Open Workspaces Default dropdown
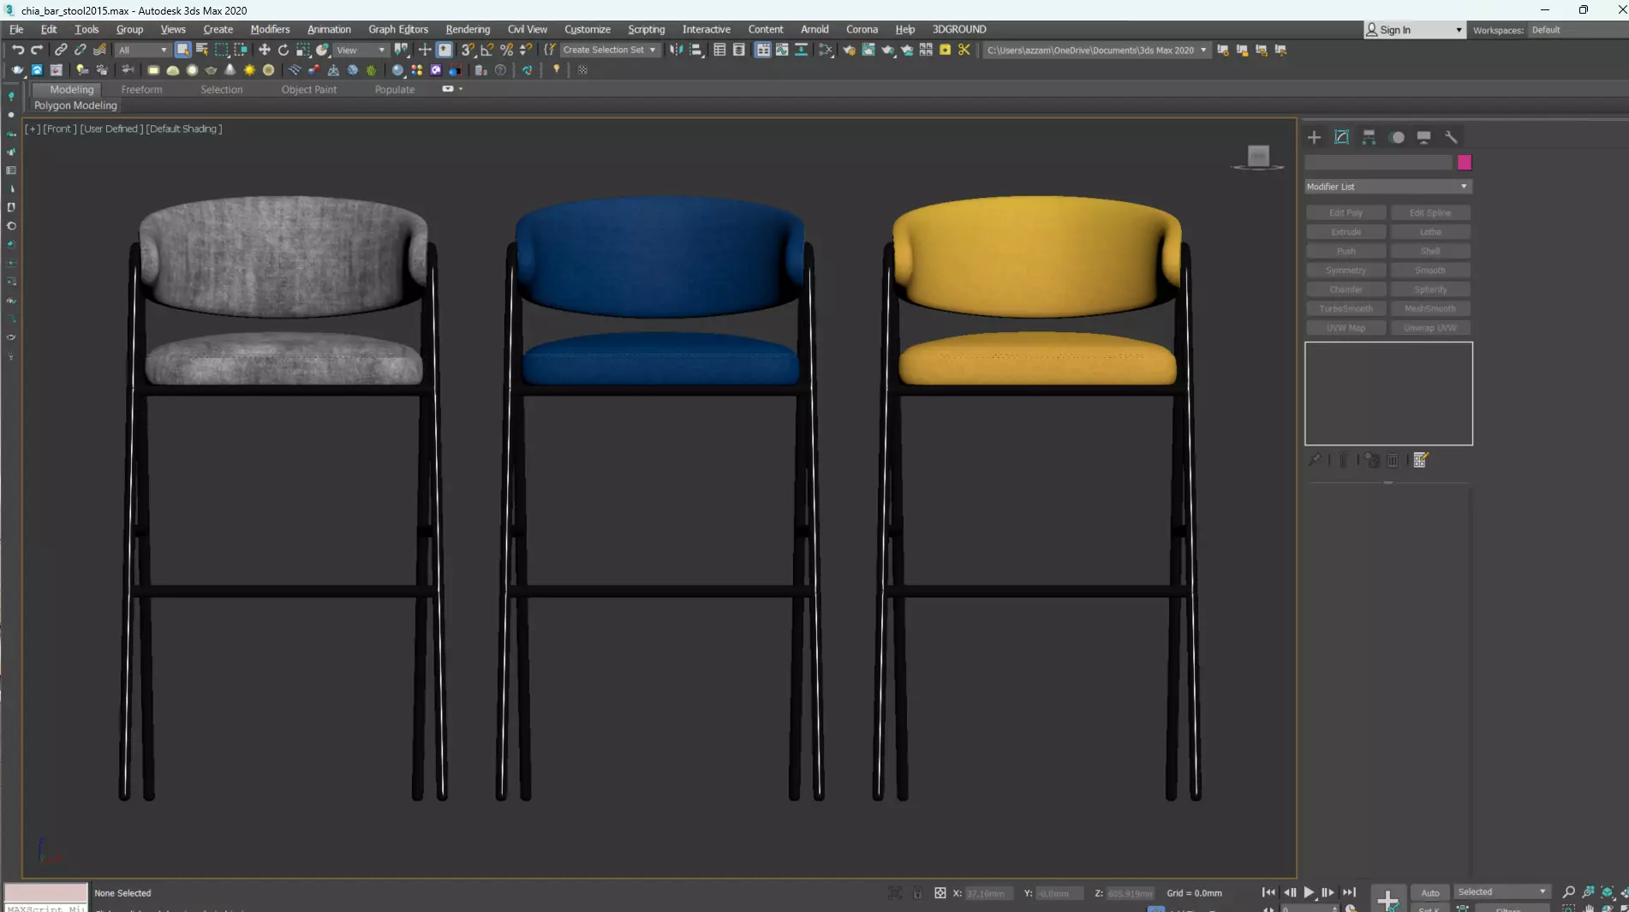 [1576, 30]
